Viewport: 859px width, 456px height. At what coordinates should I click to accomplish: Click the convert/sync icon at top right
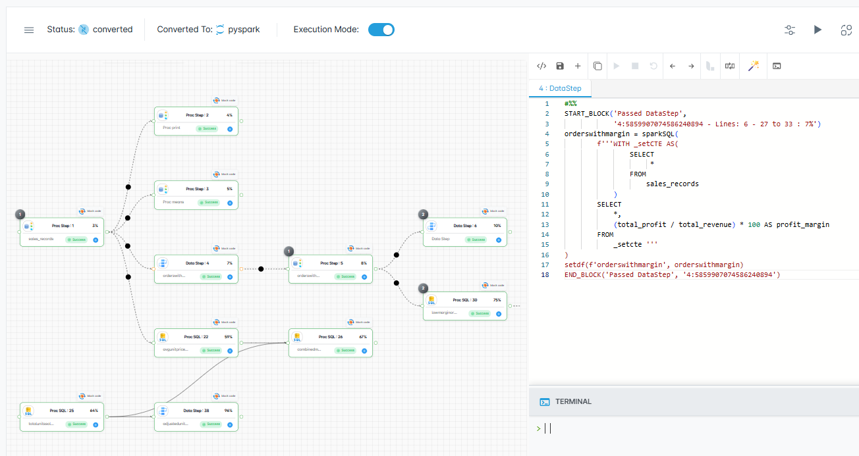[x=846, y=30]
